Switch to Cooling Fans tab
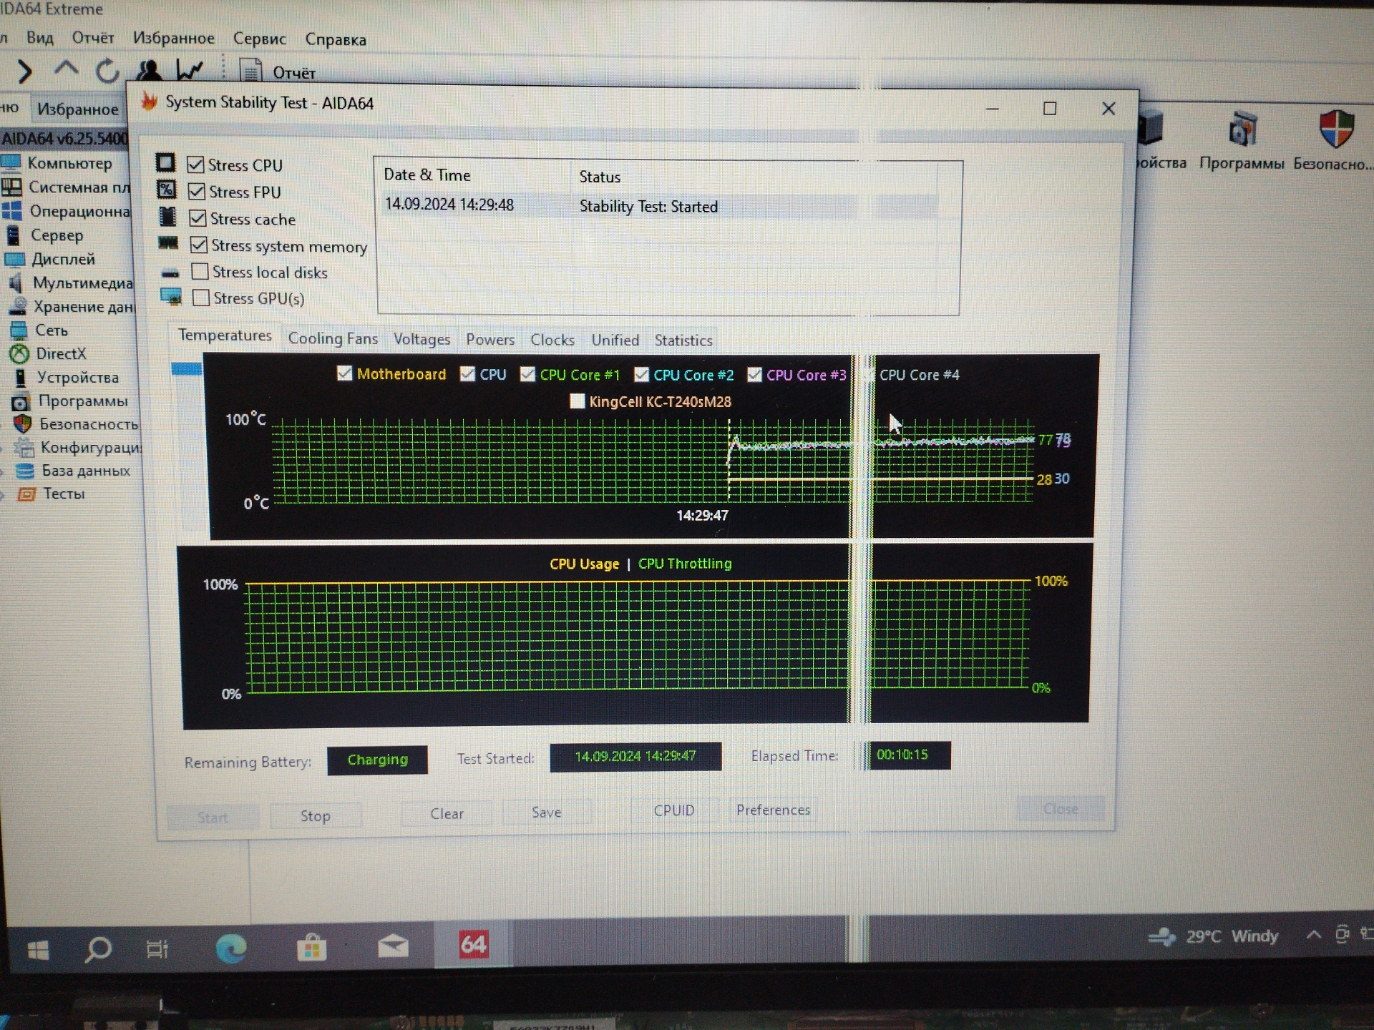The image size is (1374, 1030). [x=333, y=338]
